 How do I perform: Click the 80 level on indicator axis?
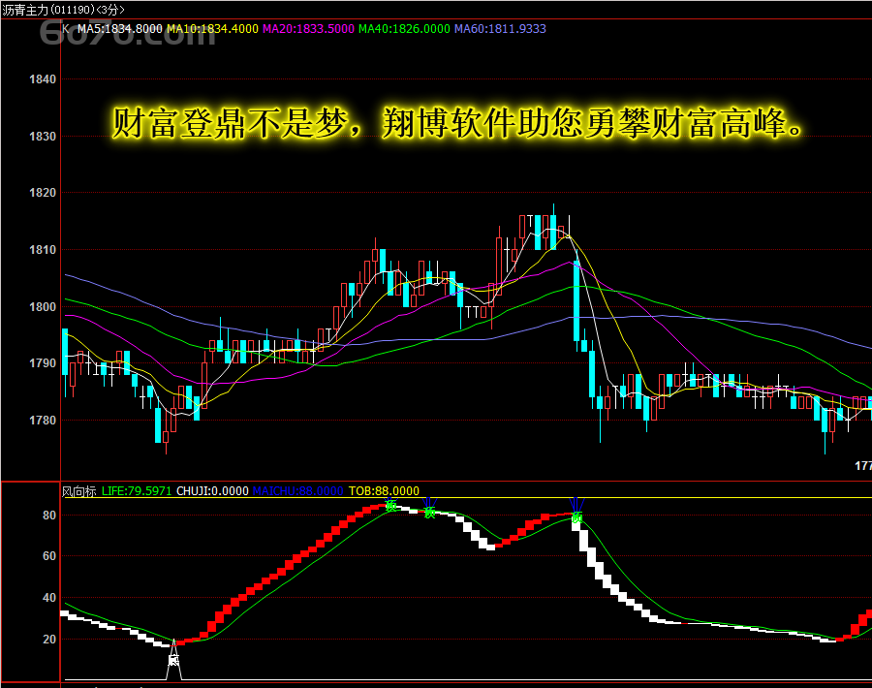tap(49, 516)
